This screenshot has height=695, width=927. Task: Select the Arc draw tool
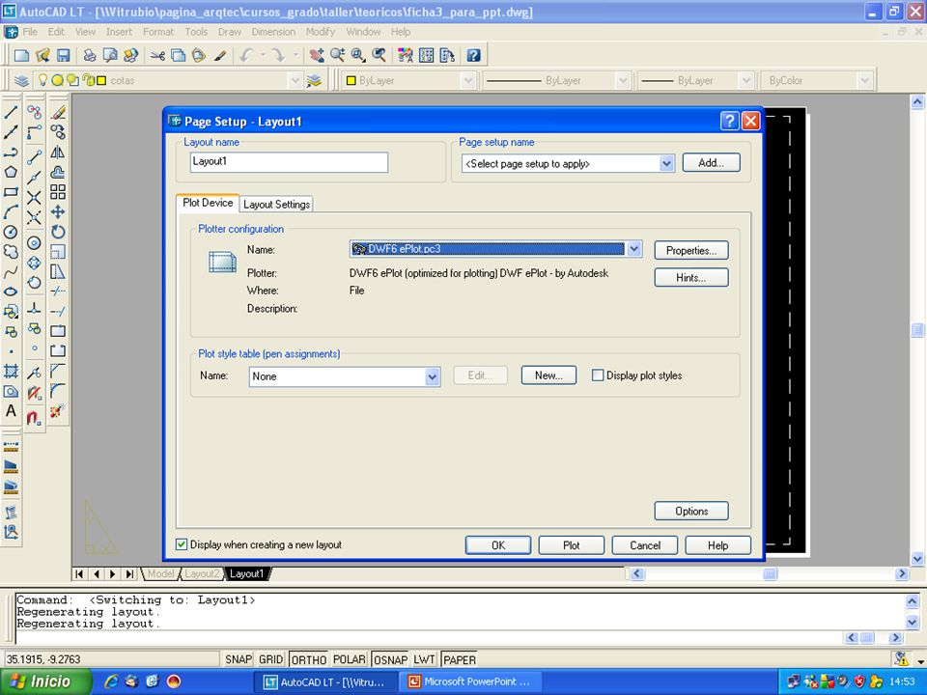[11, 211]
